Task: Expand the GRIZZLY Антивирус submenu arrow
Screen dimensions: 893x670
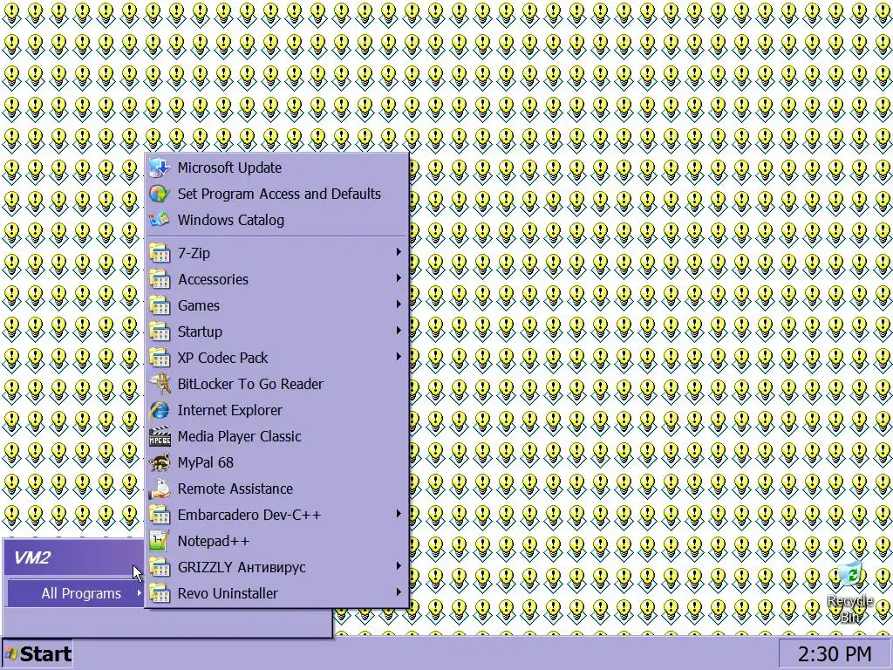Action: pos(399,566)
